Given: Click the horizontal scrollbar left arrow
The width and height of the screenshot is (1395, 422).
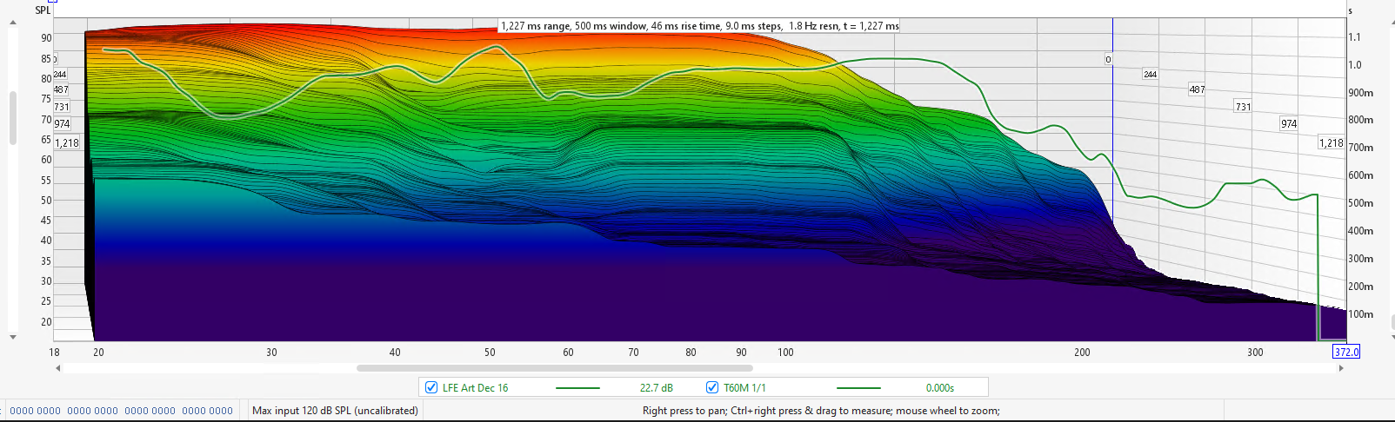Looking at the screenshot, I should [58, 368].
